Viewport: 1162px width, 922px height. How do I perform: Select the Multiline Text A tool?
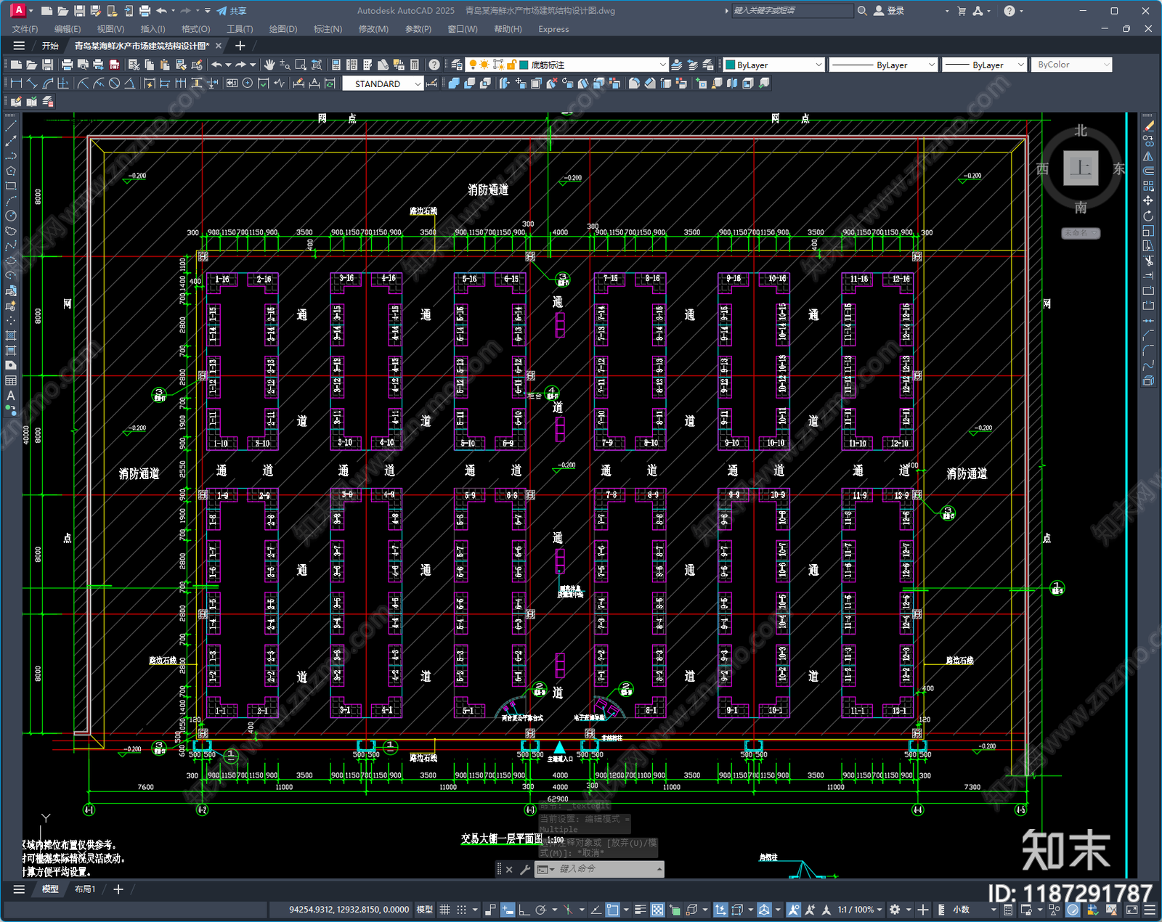11,396
